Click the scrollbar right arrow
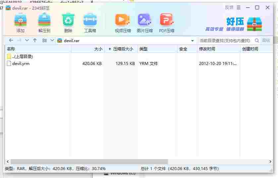278x178 pixels. (x=270, y=161)
